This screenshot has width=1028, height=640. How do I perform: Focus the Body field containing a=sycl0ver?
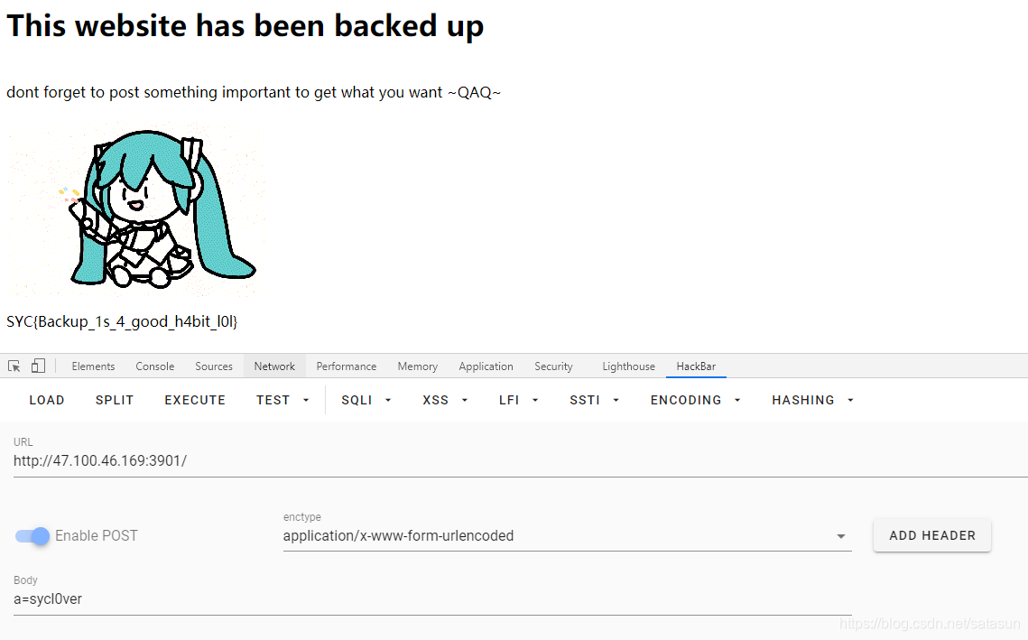[x=432, y=599]
